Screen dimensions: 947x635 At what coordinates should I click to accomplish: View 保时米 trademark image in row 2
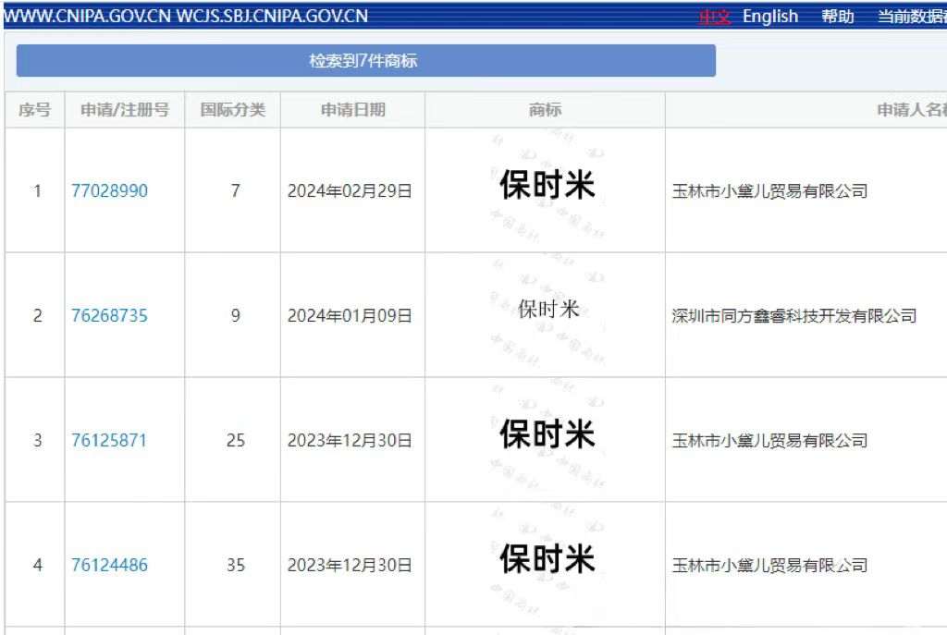coord(548,310)
